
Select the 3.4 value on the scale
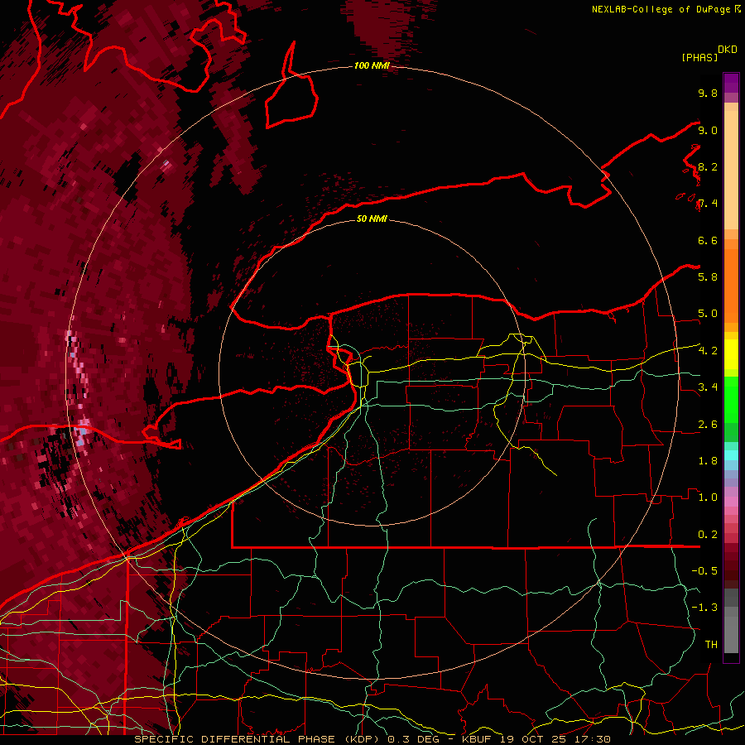pos(708,387)
